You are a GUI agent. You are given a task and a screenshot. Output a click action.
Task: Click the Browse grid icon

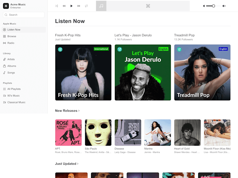(x=4, y=36)
